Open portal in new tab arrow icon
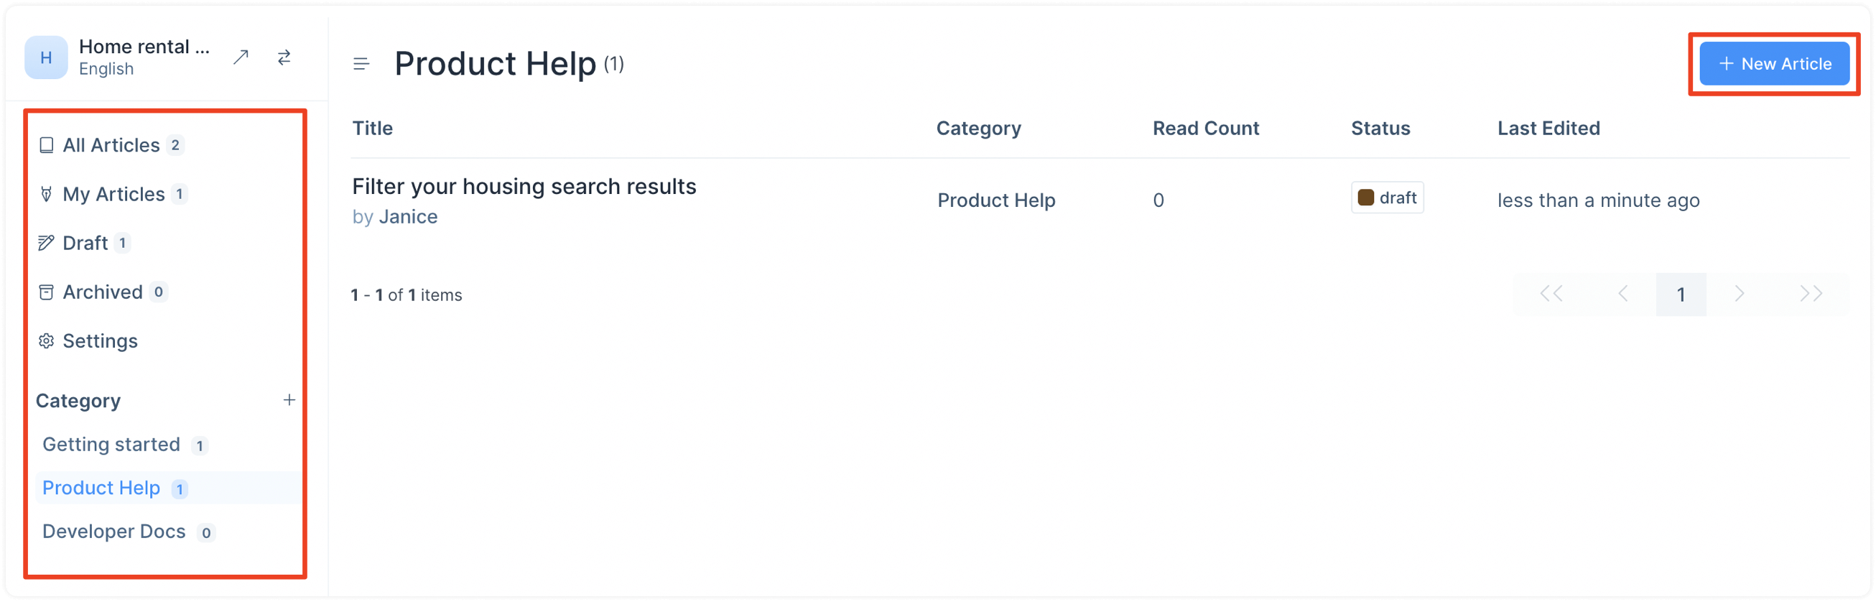This screenshot has width=1876, height=602. tap(241, 57)
